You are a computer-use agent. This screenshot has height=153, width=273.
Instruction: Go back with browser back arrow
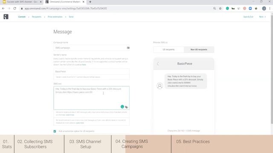point(3,8)
